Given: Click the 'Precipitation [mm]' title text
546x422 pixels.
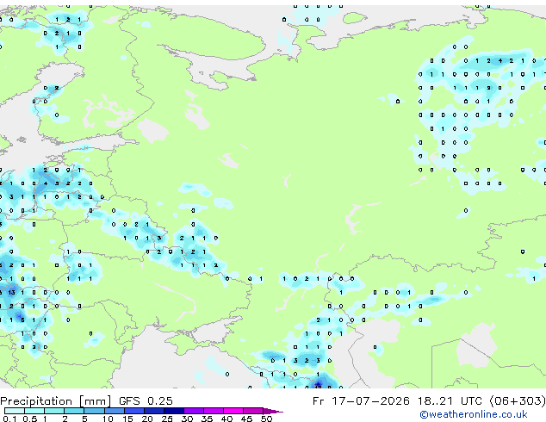Looking at the screenshot, I should tap(56, 401).
